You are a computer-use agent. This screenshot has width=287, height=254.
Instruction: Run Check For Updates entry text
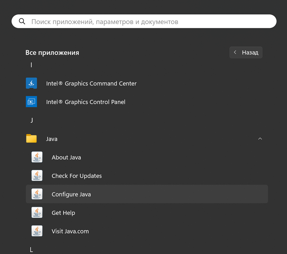point(77,176)
